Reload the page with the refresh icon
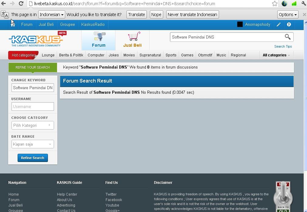Viewport: 307px width, 212px height. (x=21, y=3)
